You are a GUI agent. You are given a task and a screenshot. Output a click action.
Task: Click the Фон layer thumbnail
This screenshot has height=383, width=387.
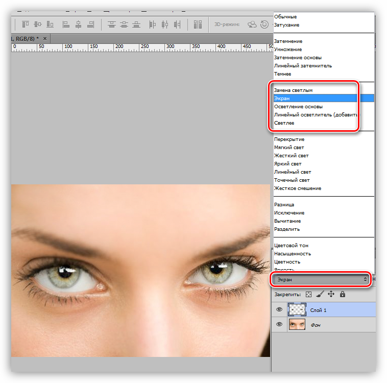pos(297,324)
